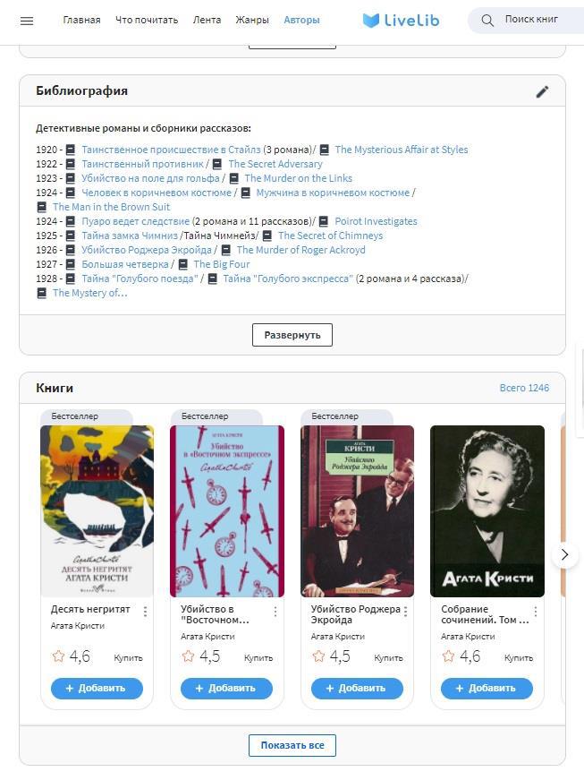Viewport: 584px width, 780px height.
Task: Click into Поиск книг search field
Action: [x=531, y=20]
